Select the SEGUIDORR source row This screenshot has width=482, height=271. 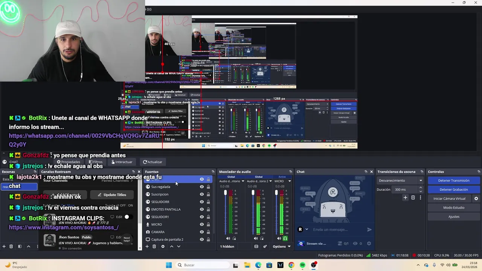[178, 202]
